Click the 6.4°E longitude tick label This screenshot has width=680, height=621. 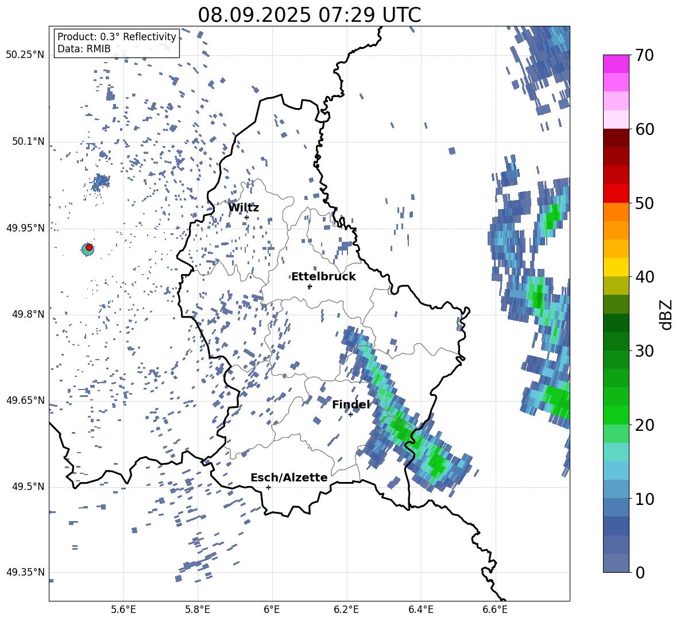pos(421,610)
